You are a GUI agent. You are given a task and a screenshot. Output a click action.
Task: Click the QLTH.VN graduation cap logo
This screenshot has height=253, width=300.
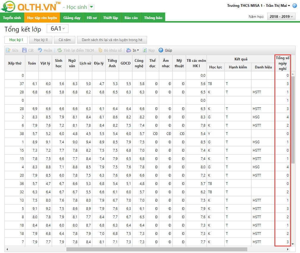(x=8, y=6)
